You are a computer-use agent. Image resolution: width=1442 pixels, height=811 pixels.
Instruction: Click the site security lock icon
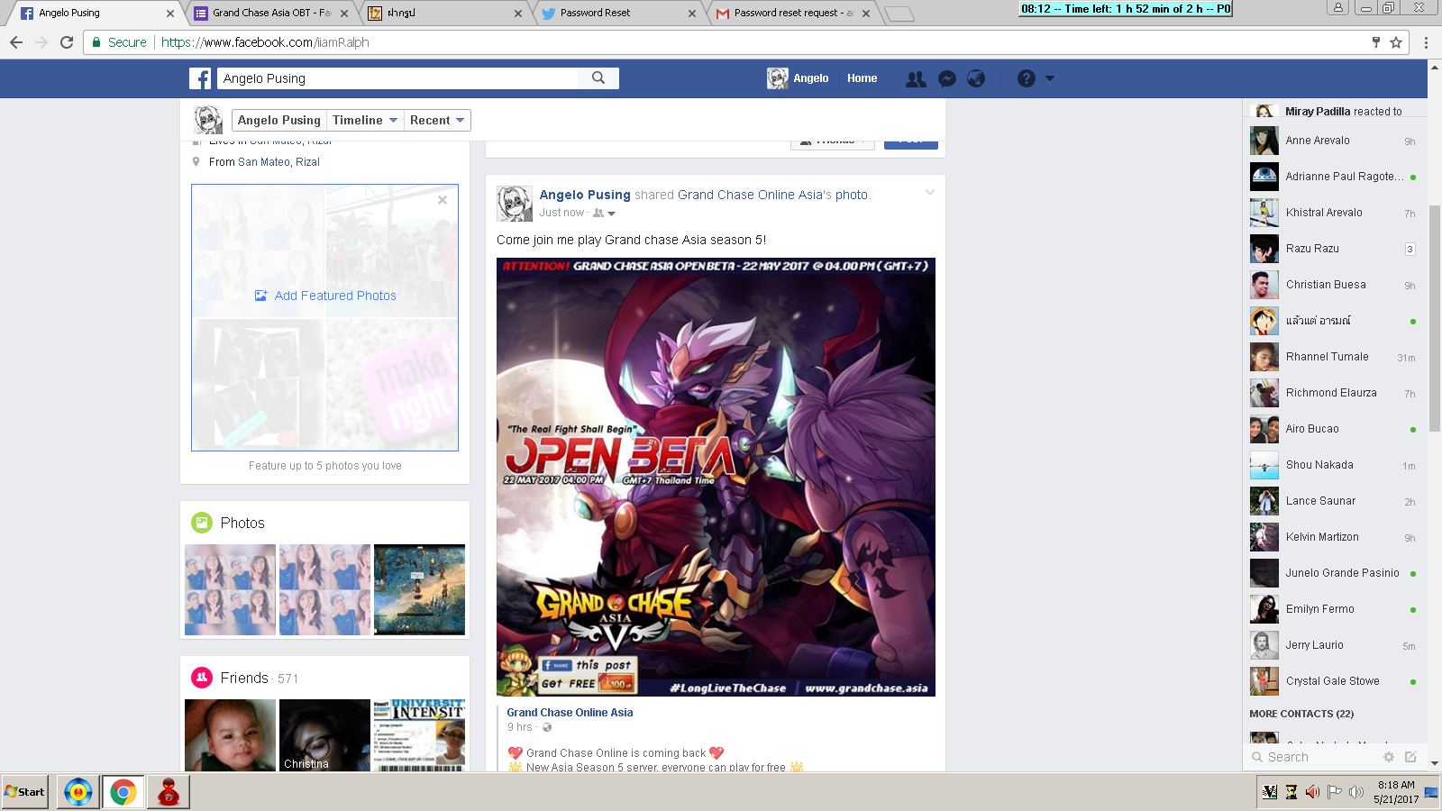[96, 42]
